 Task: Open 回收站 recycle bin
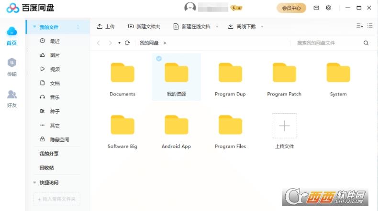(x=47, y=168)
